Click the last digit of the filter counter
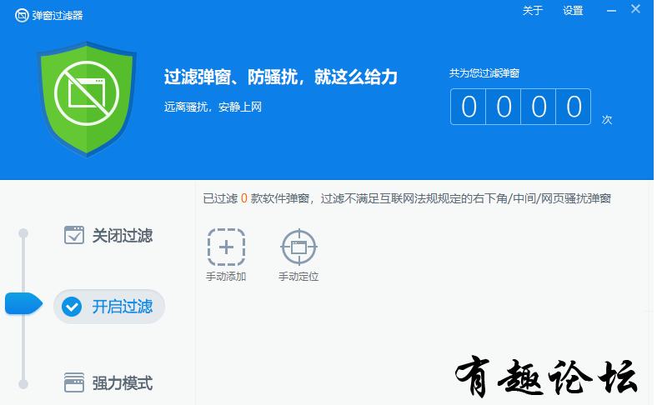 click(574, 107)
